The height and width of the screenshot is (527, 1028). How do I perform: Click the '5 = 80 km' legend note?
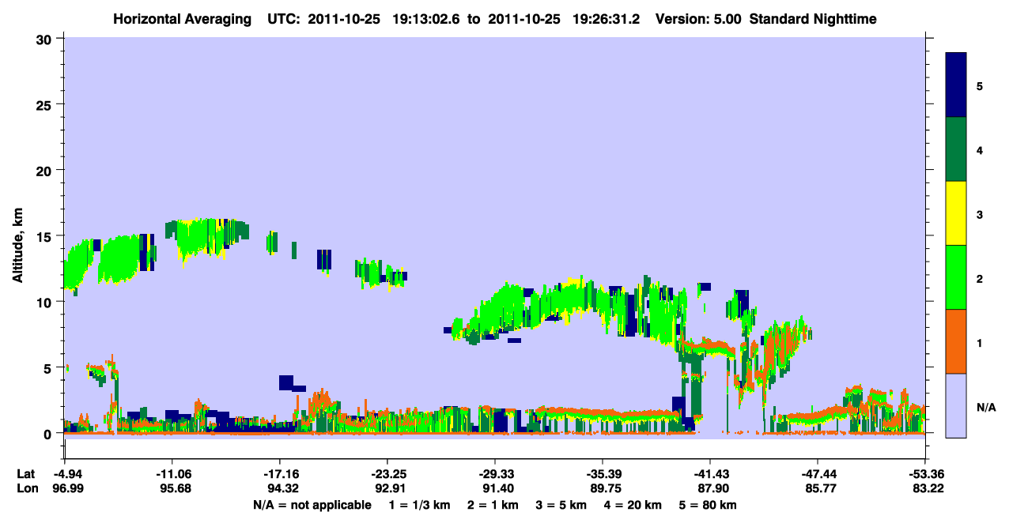pos(709,505)
